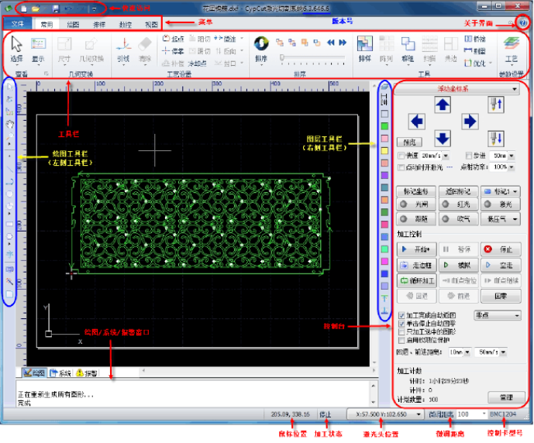Toggle 只加工选中的图形 checkbox

click(401, 331)
